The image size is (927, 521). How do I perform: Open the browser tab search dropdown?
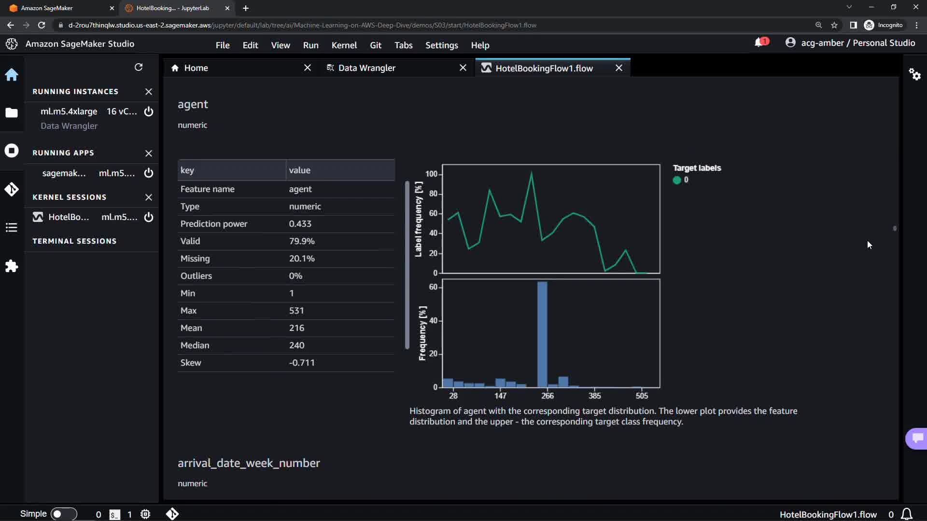click(849, 7)
